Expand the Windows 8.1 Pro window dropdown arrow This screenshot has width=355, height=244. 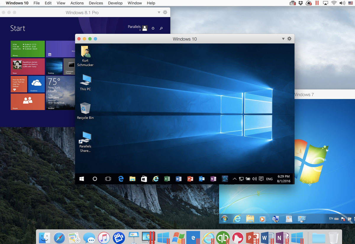click(159, 12)
